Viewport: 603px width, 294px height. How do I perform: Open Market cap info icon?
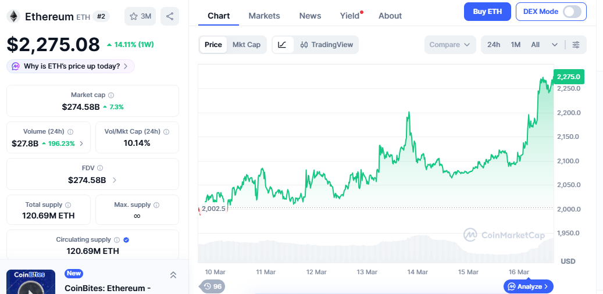[x=111, y=95]
